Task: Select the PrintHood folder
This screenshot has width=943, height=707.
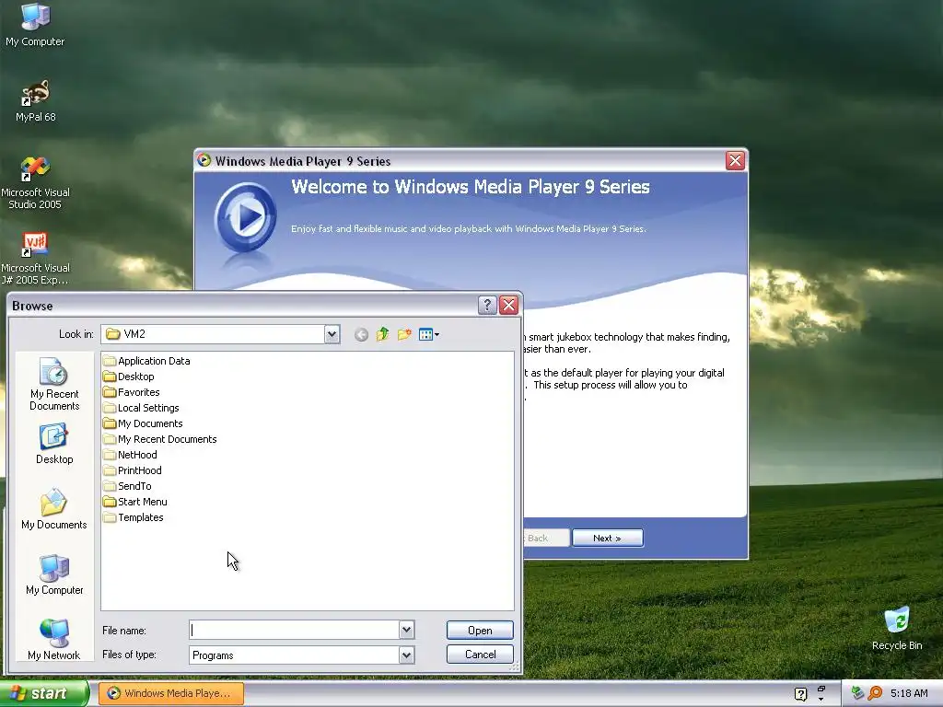Action: click(x=133, y=470)
